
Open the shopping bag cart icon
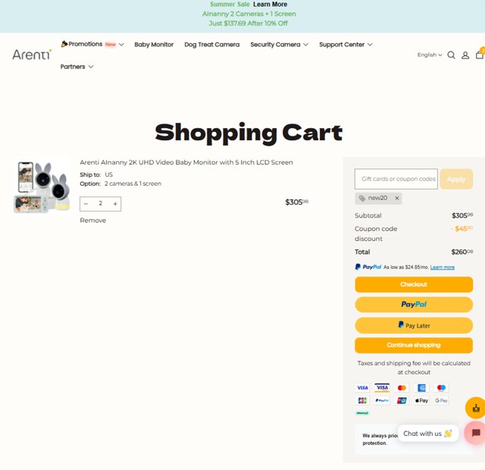[480, 54]
